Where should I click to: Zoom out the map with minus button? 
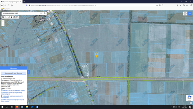pyautogui.click(x=3, y=25)
